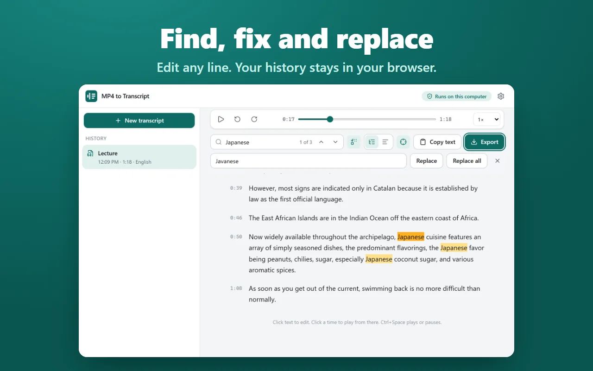This screenshot has width=593, height=371.
Task: Click the 1:18 total duration label
Action: pos(446,119)
